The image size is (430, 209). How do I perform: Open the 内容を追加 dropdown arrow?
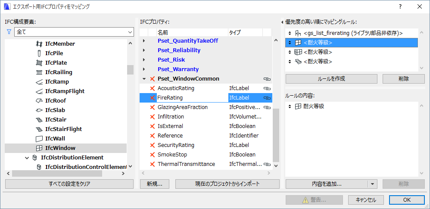coord(372,184)
